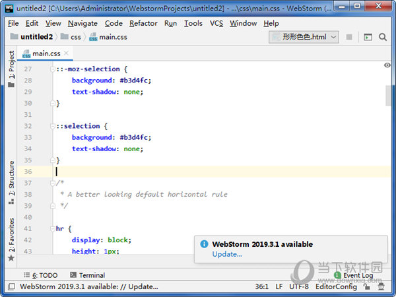Open the File menu

tap(13, 23)
